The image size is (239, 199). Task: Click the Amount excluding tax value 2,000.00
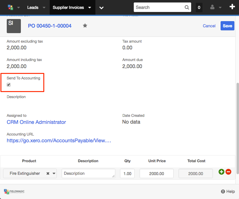[17, 48]
